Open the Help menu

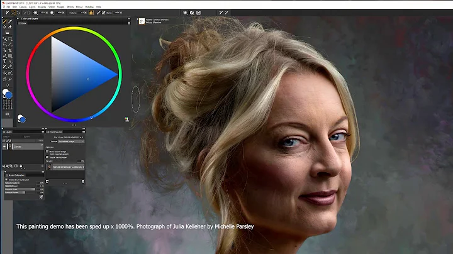coord(99,7)
